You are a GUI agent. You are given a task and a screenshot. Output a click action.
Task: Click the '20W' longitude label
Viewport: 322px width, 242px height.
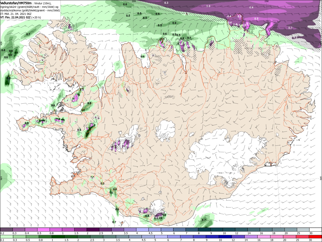click(134, 1)
